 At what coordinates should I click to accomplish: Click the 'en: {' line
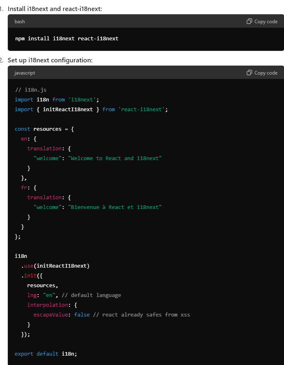[28, 139]
